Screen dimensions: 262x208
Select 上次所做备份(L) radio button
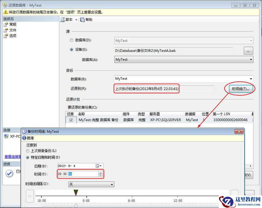pos(28,151)
